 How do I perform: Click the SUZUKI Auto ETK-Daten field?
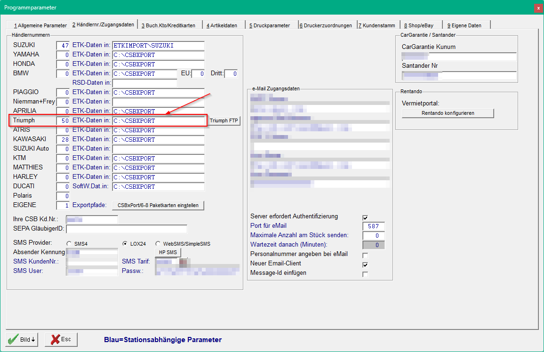click(x=158, y=149)
